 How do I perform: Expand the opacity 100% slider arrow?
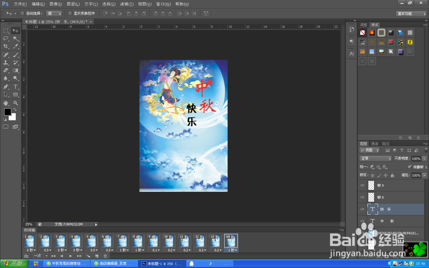(x=425, y=159)
